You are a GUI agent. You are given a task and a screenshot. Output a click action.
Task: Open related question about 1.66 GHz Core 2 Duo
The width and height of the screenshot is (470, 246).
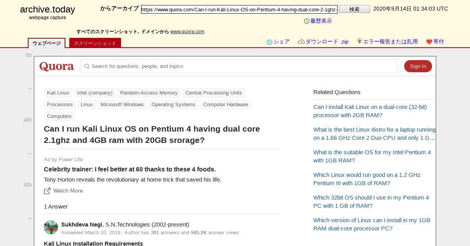tap(374, 134)
